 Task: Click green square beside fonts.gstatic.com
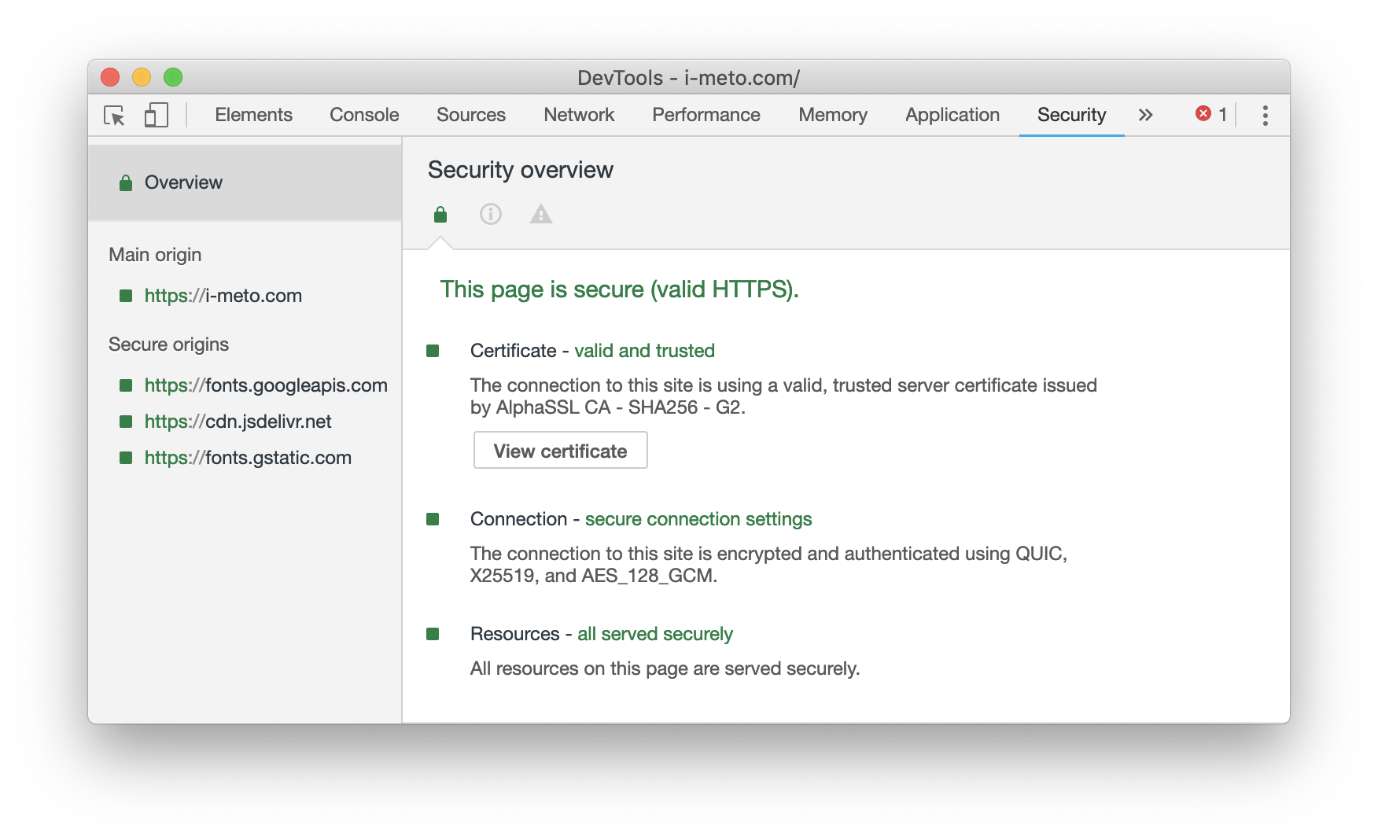[x=126, y=458]
